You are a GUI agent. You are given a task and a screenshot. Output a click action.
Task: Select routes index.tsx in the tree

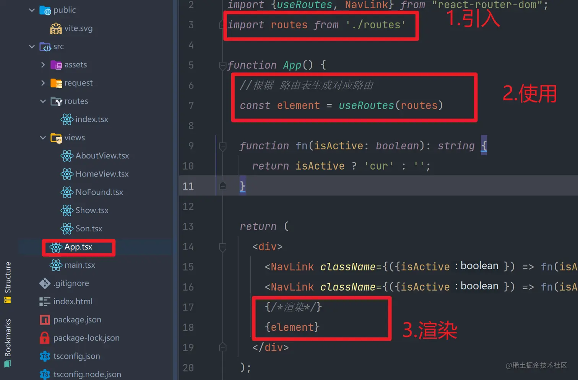pos(92,119)
